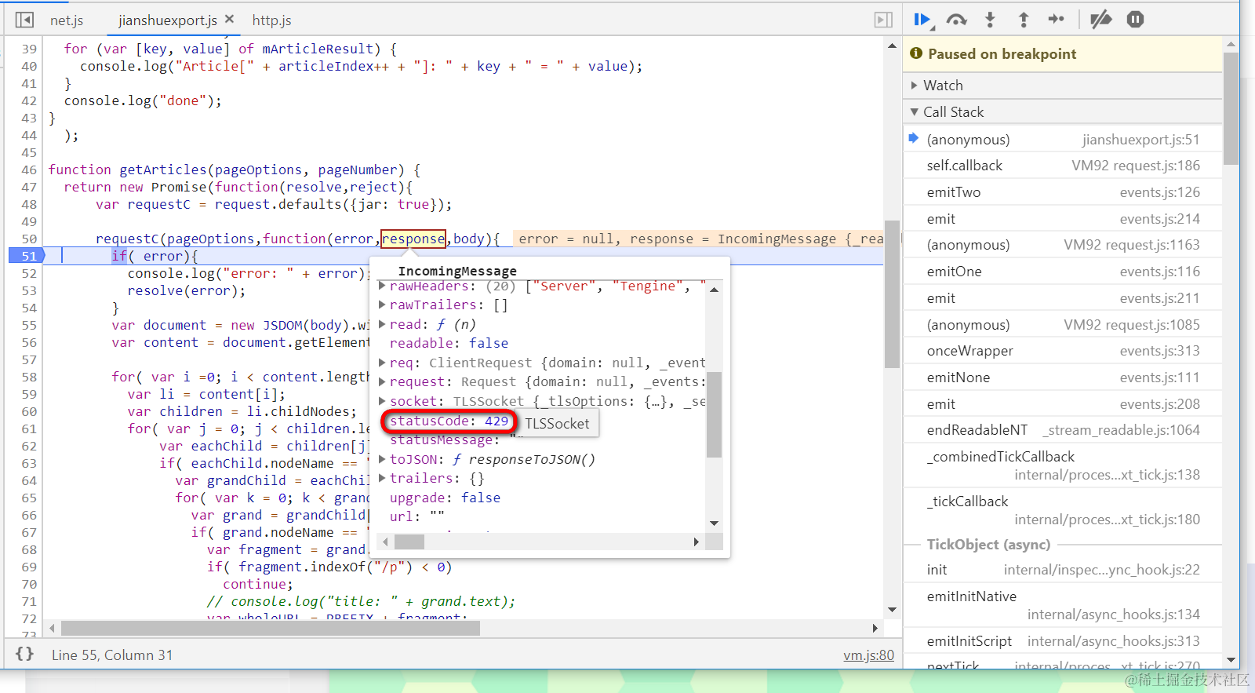Click the Step over next function call icon
This screenshot has height=693, width=1255.
pyautogui.click(x=956, y=20)
